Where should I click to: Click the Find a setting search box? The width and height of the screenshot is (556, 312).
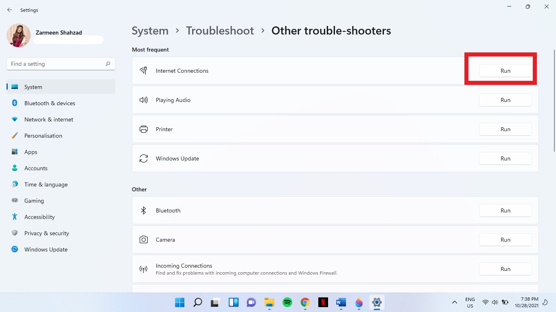(x=60, y=64)
